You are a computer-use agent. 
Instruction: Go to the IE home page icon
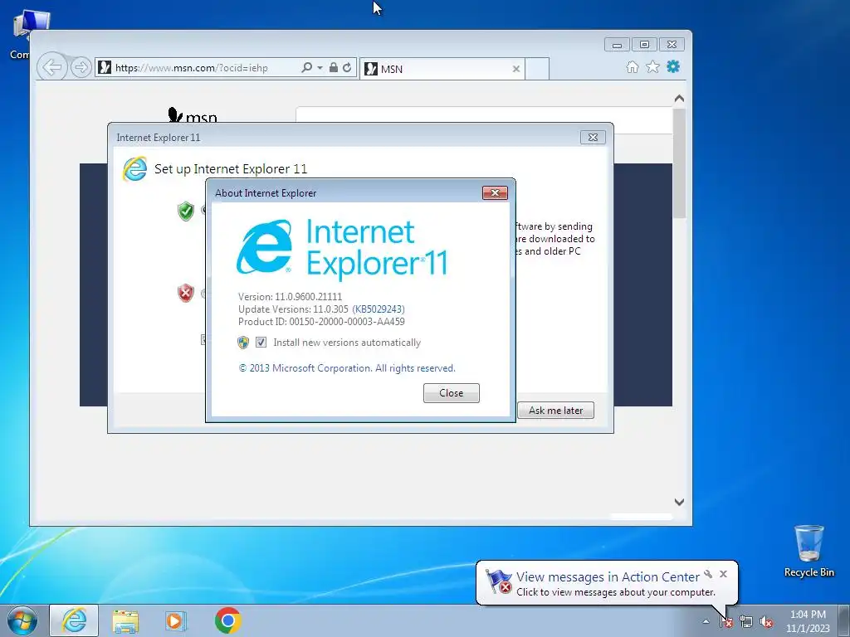(x=632, y=66)
